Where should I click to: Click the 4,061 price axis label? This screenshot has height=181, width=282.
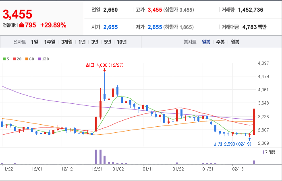[263, 90]
